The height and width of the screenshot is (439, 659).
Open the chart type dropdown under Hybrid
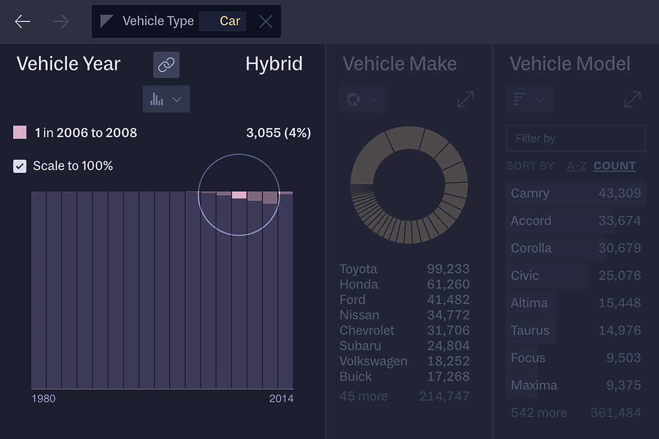pos(177,99)
